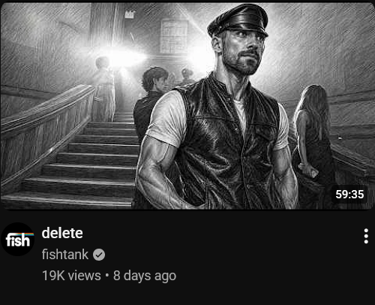
Task: Click the fish channel avatar logo
Action: (x=17, y=240)
